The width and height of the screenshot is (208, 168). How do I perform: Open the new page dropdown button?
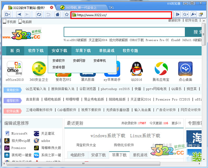click(7, 14)
